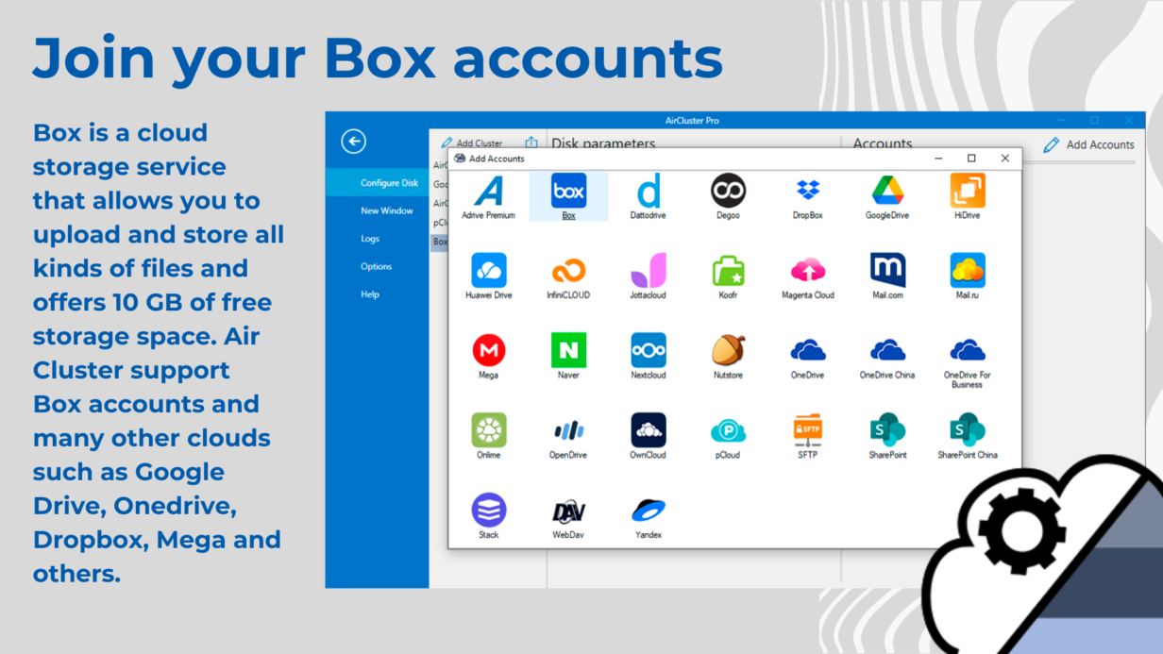Choose the InfiniCLOUD provider icon
Viewport: 1163px width, 654px height.
(568, 271)
